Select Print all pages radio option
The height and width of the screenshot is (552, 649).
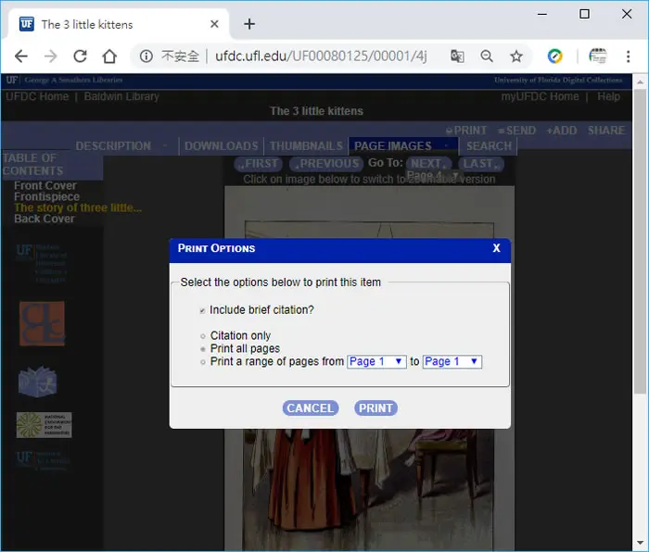click(x=203, y=349)
